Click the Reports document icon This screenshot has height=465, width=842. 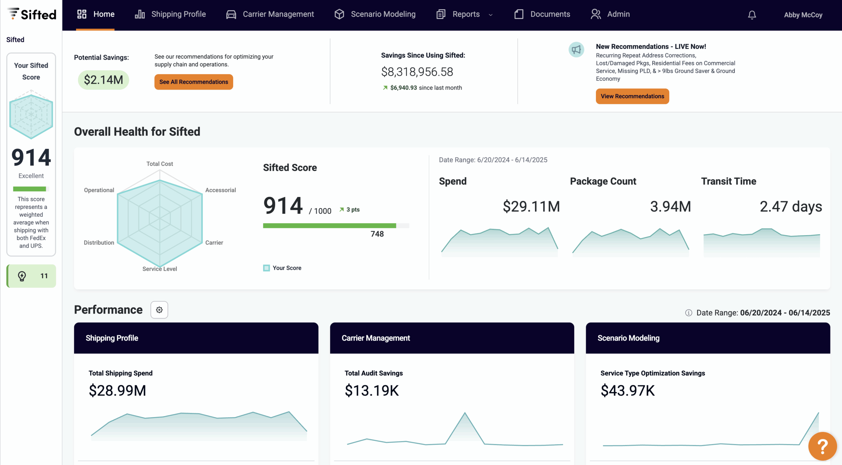(441, 14)
